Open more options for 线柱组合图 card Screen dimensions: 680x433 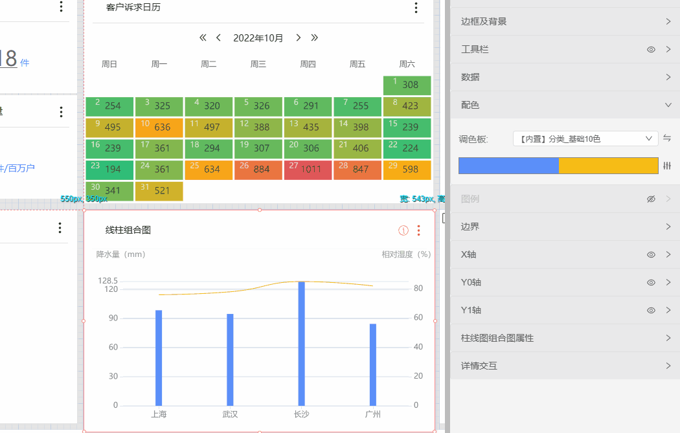pyautogui.click(x=418, y=230)
